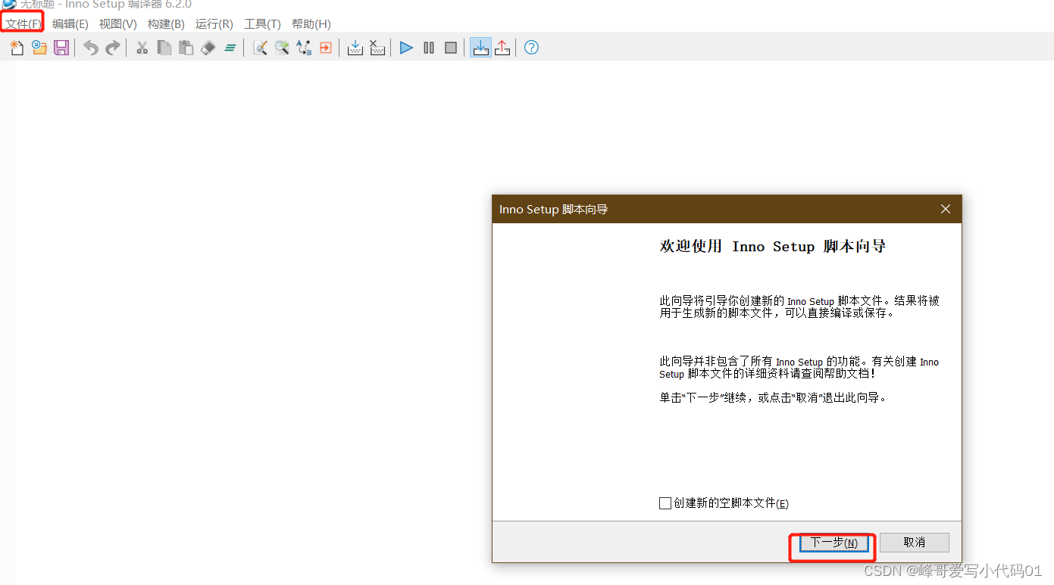This screenshot has width=1054, height=585.
Task: Click the Terminate stop square icon
Action: click(451, 48)
